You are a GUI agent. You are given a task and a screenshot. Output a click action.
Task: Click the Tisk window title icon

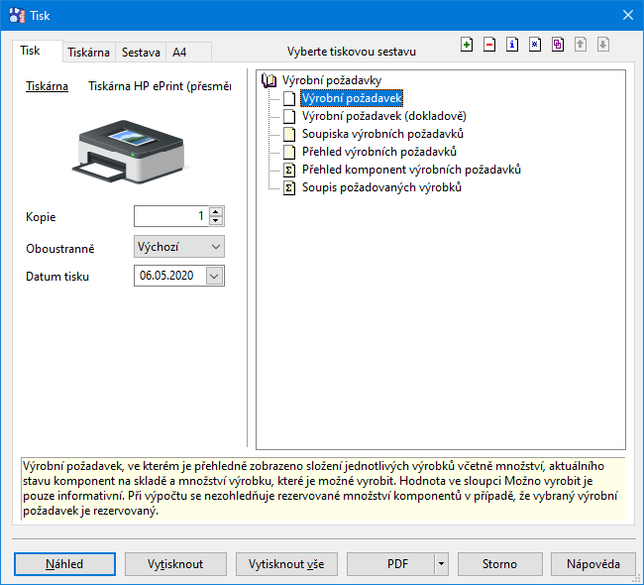click(x=17, y=16)
